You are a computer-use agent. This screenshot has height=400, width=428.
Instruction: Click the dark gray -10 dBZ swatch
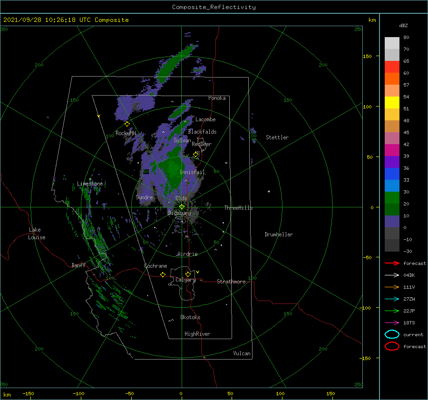coord(392,245)
